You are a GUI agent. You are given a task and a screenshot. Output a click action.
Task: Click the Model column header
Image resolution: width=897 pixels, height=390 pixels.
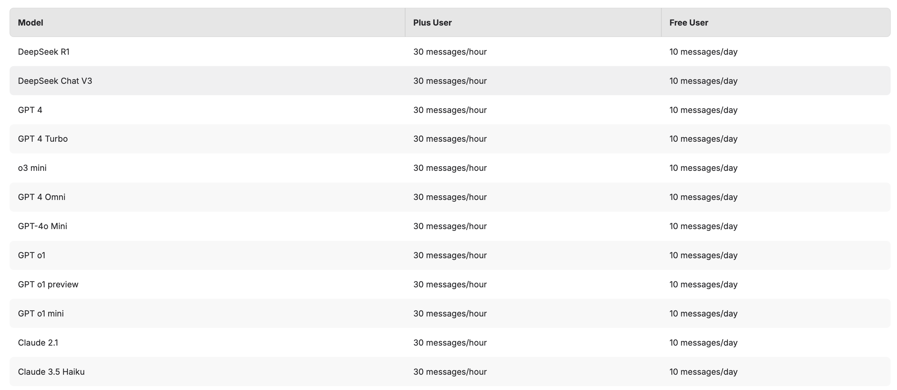click(31, 23)
